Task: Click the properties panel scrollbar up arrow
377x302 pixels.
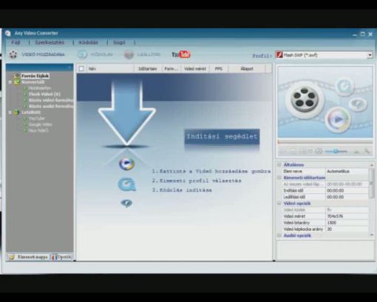Action: click(372, 165)
